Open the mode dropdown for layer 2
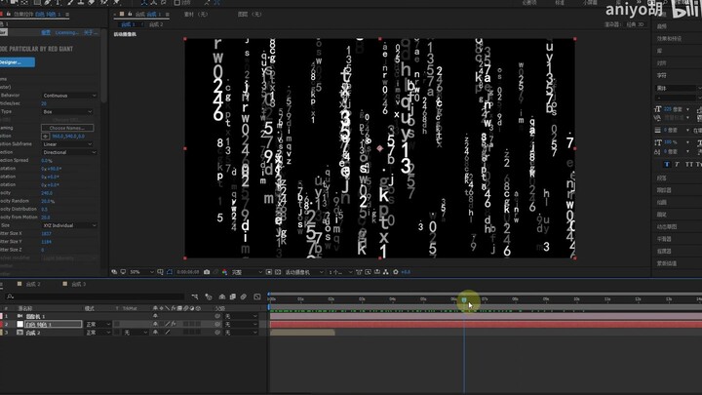The width and height of the screenshot is (702, 395). 98,324
